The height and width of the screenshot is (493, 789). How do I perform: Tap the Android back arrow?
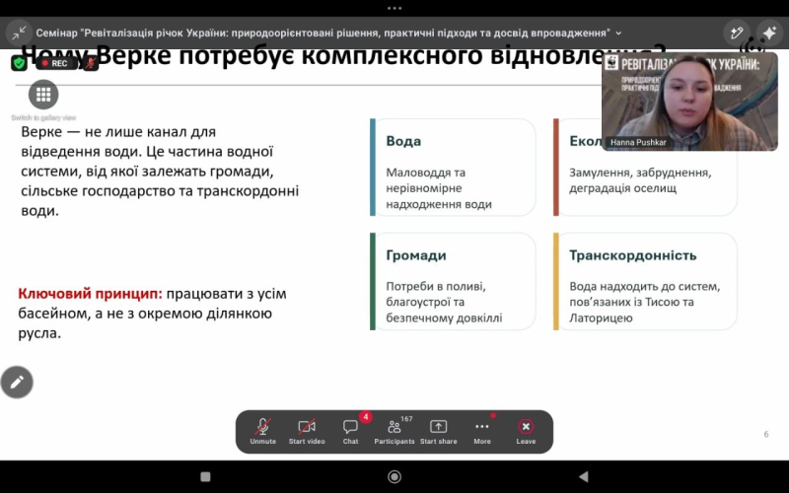click(583, 476)
